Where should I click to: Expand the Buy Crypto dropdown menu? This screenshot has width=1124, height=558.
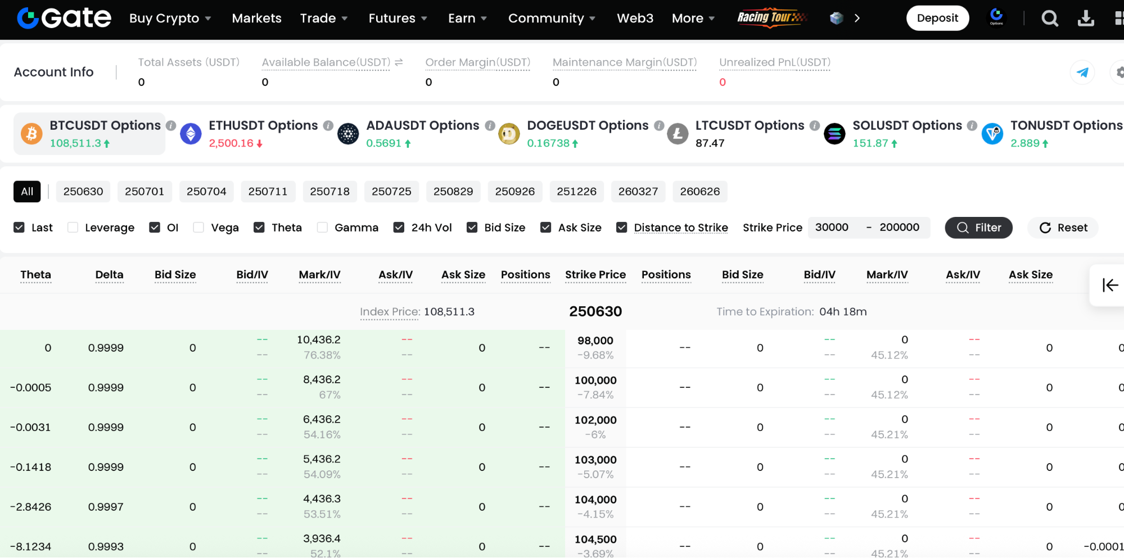coord(170,19)
